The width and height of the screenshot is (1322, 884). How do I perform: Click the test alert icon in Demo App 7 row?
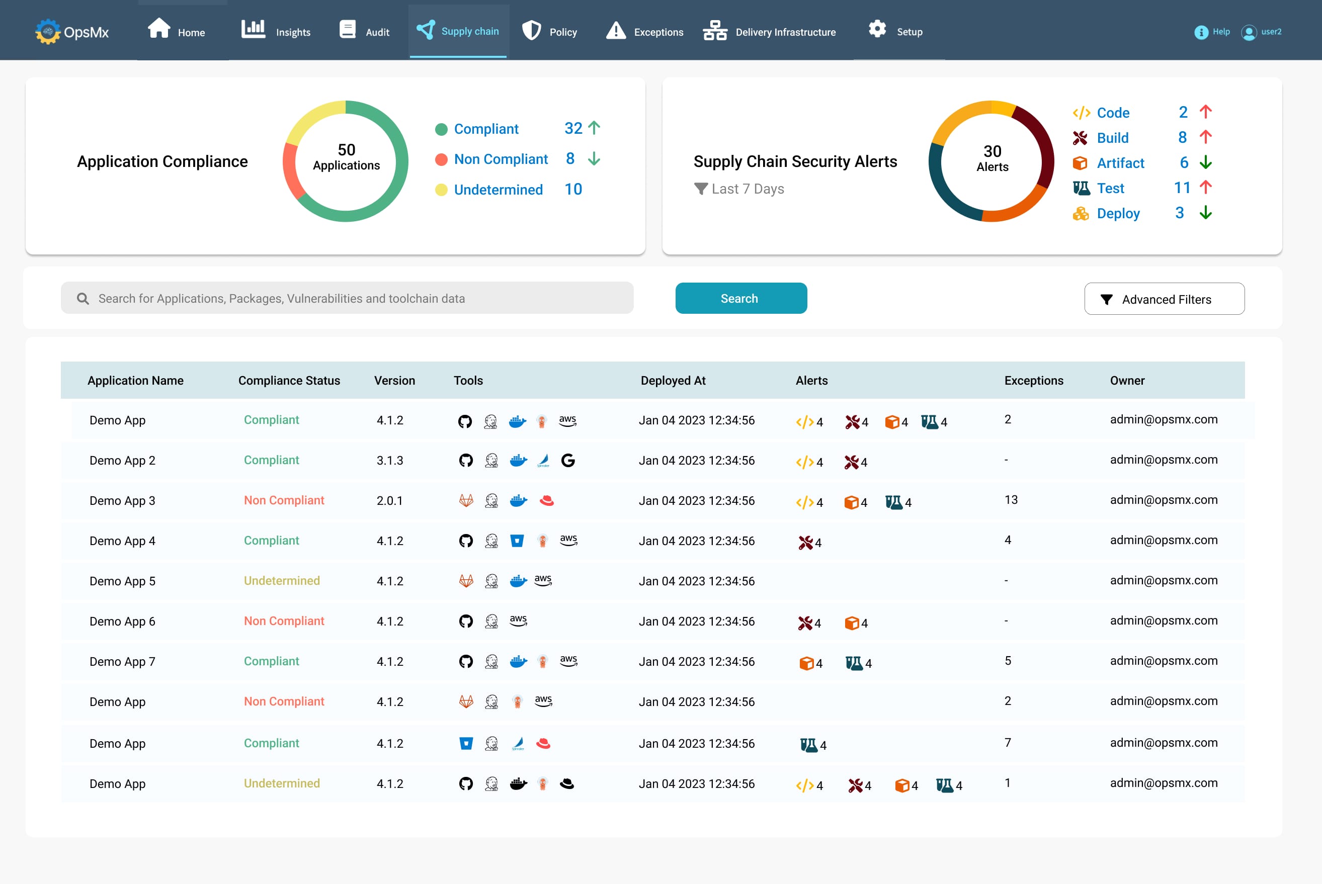[854, 663]
